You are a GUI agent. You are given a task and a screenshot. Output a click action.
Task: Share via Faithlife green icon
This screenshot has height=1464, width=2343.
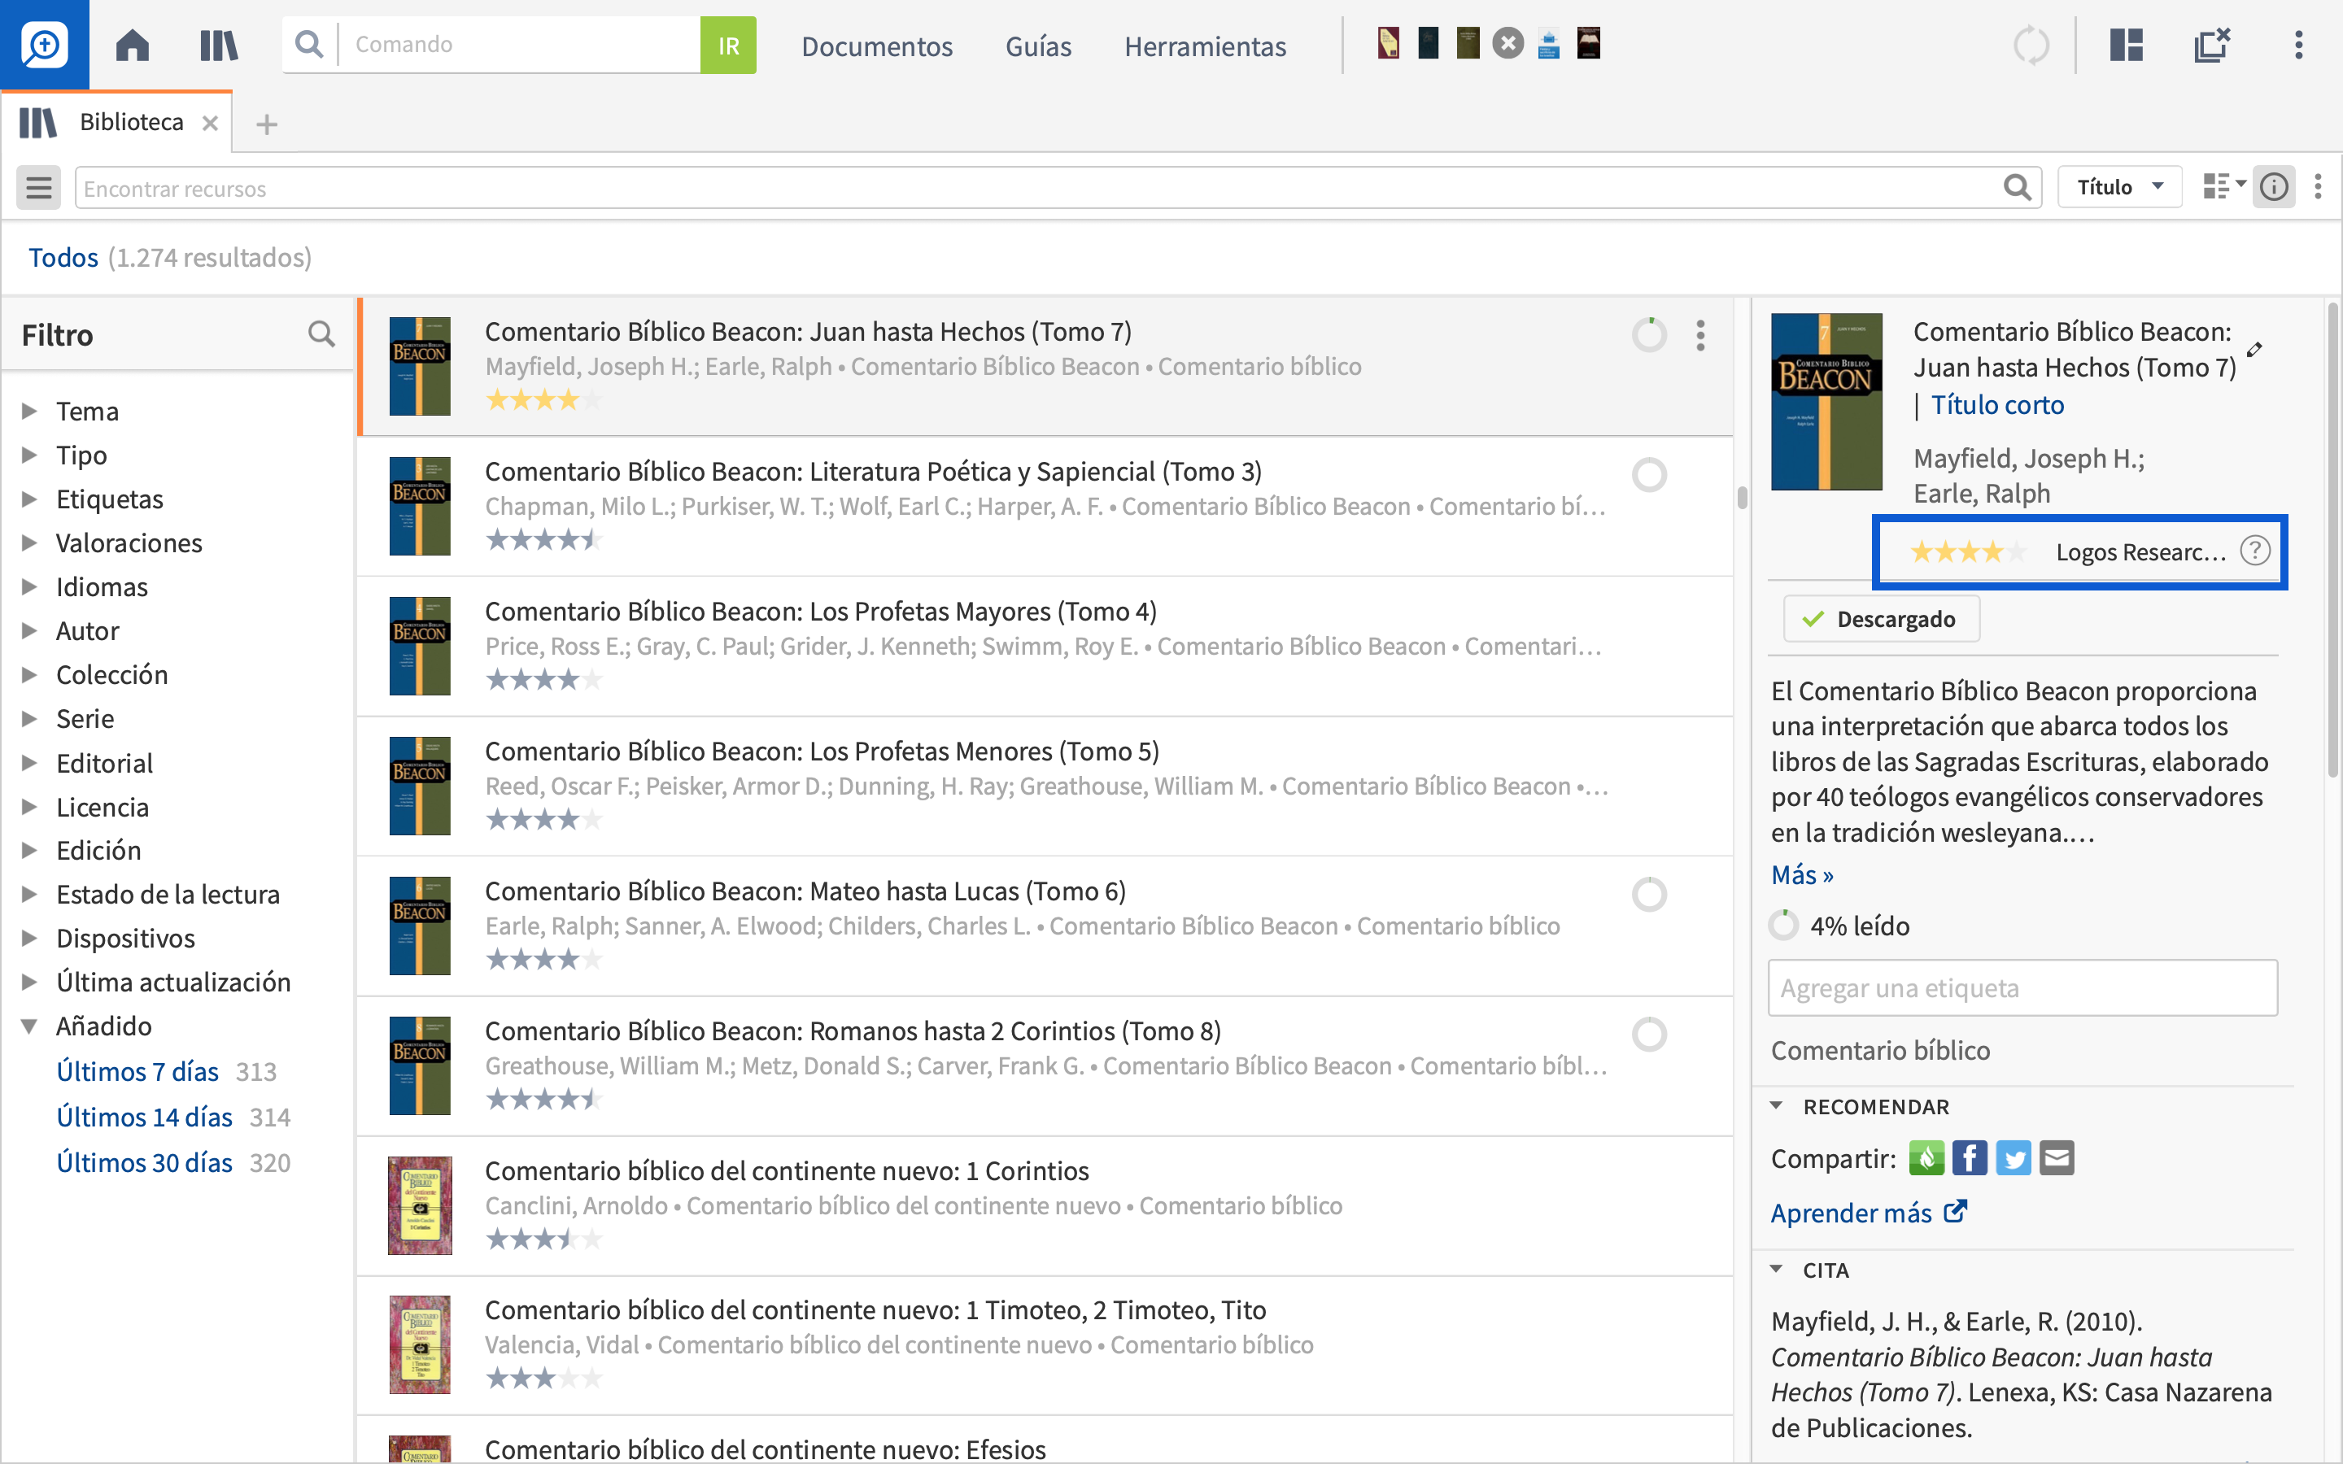(1926, 1158)
